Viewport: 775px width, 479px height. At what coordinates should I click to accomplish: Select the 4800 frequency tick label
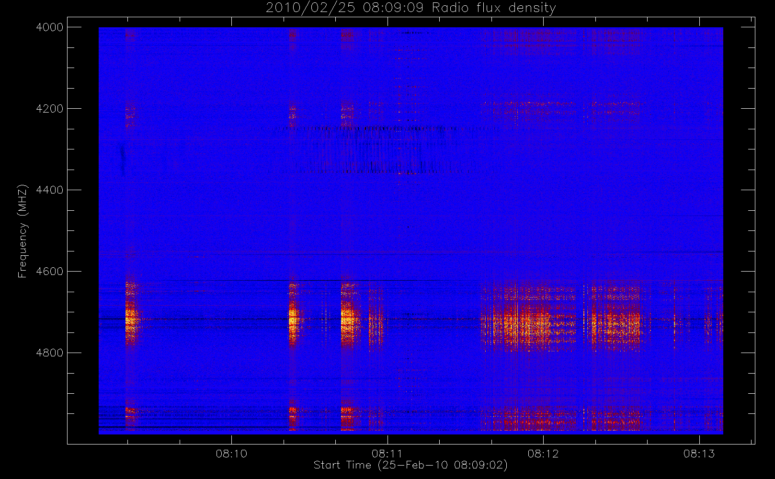[x=50, y=353]
